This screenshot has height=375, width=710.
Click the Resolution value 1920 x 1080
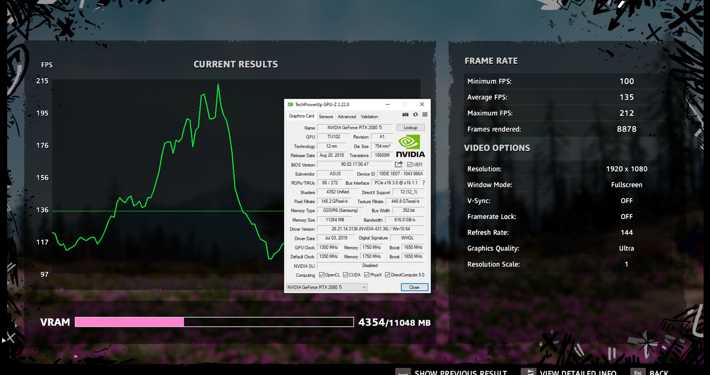[627, 169]
